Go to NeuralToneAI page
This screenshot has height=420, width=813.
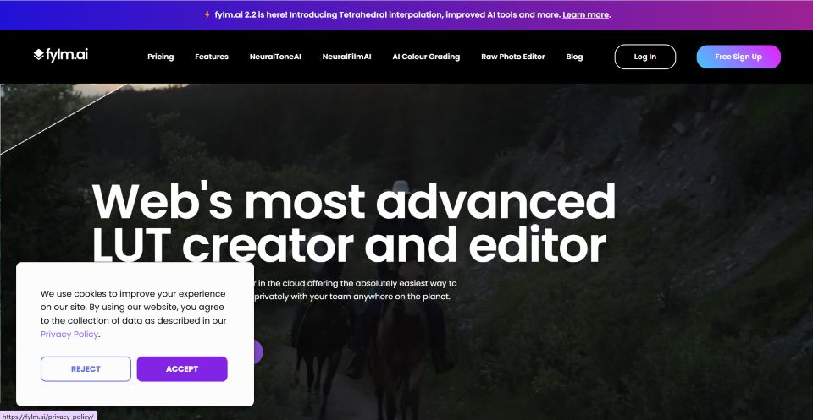[x=275, y=57]
